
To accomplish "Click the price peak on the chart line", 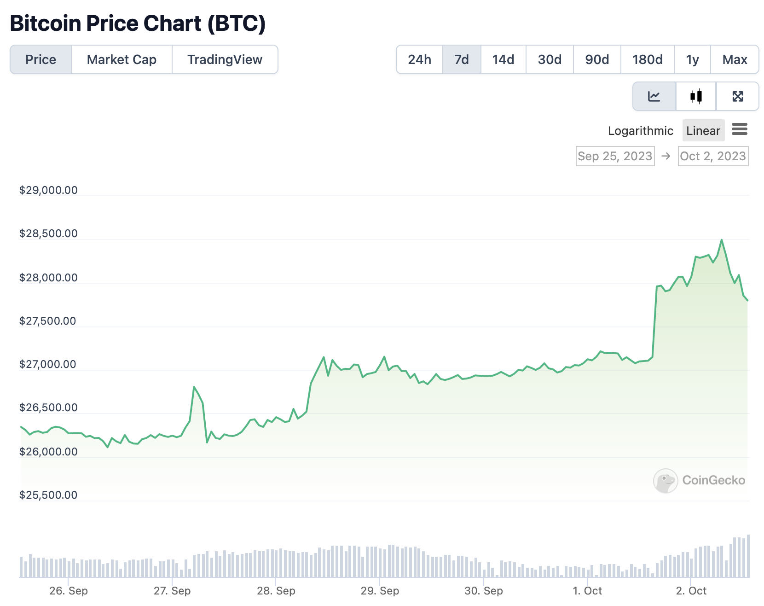I will click(x=722, y=240).
